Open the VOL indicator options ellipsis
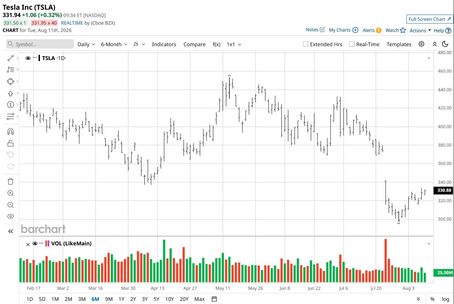454x304 pixels. tap(41, 243)
